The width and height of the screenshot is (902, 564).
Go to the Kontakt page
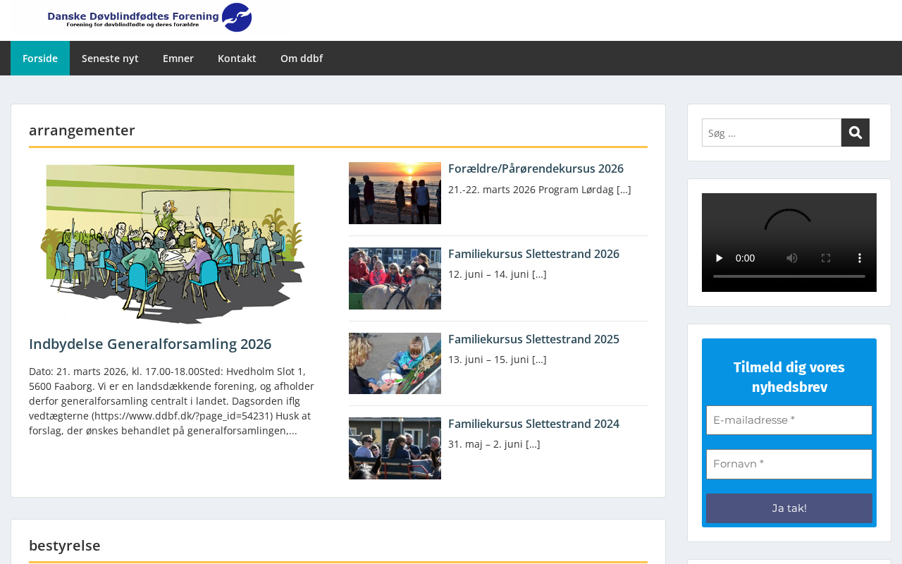237,59
